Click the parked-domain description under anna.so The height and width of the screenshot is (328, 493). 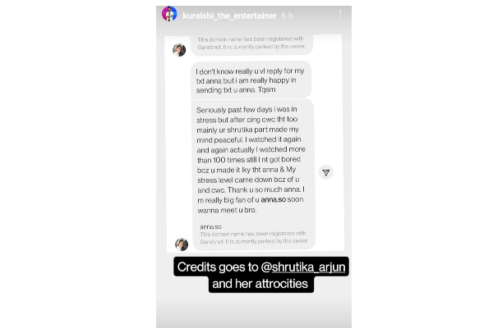coord(254,238)
